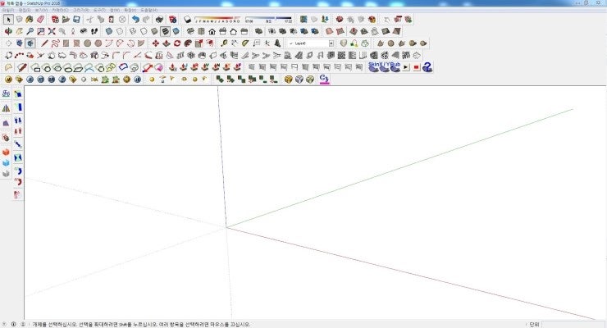Select the Tape Measure tool
The width and height of the screenshot is (607, 328).
[224, 43]
